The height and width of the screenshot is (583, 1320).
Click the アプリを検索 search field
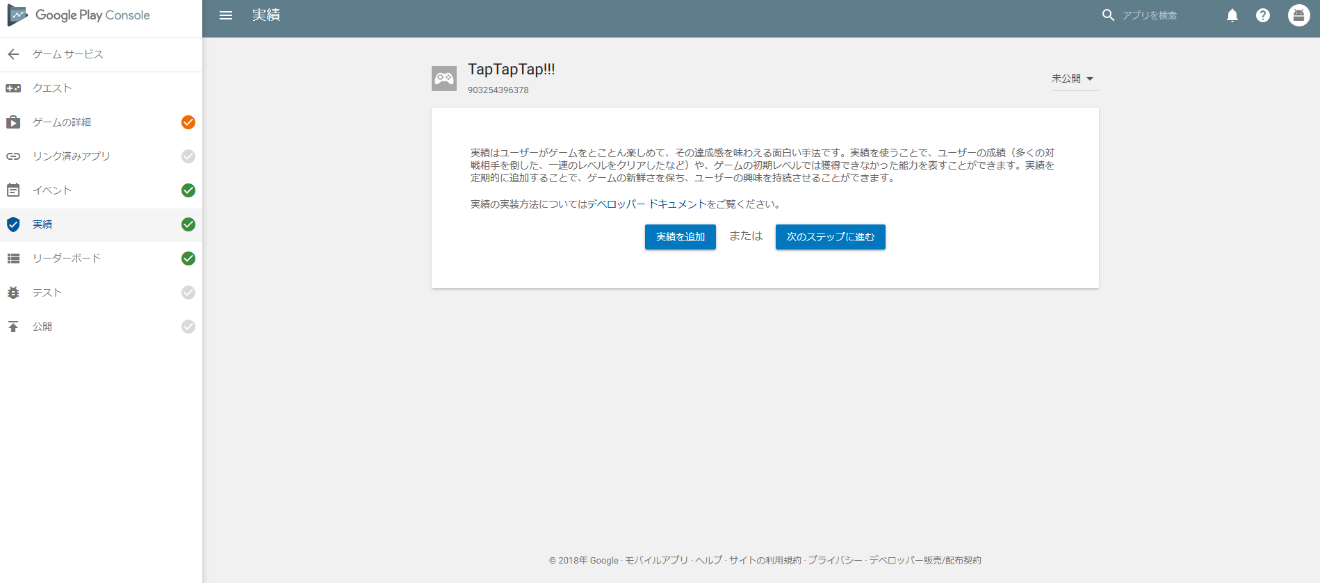[x=1149, y=15]
